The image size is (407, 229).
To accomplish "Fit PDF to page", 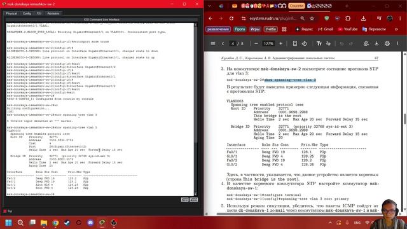I will [x=295, y=44].
